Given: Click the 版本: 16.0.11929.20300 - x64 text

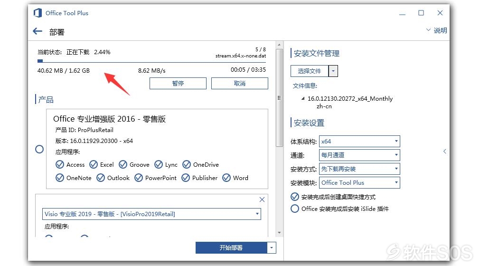Looking at the screenshot, I should [x=94, y=141].
